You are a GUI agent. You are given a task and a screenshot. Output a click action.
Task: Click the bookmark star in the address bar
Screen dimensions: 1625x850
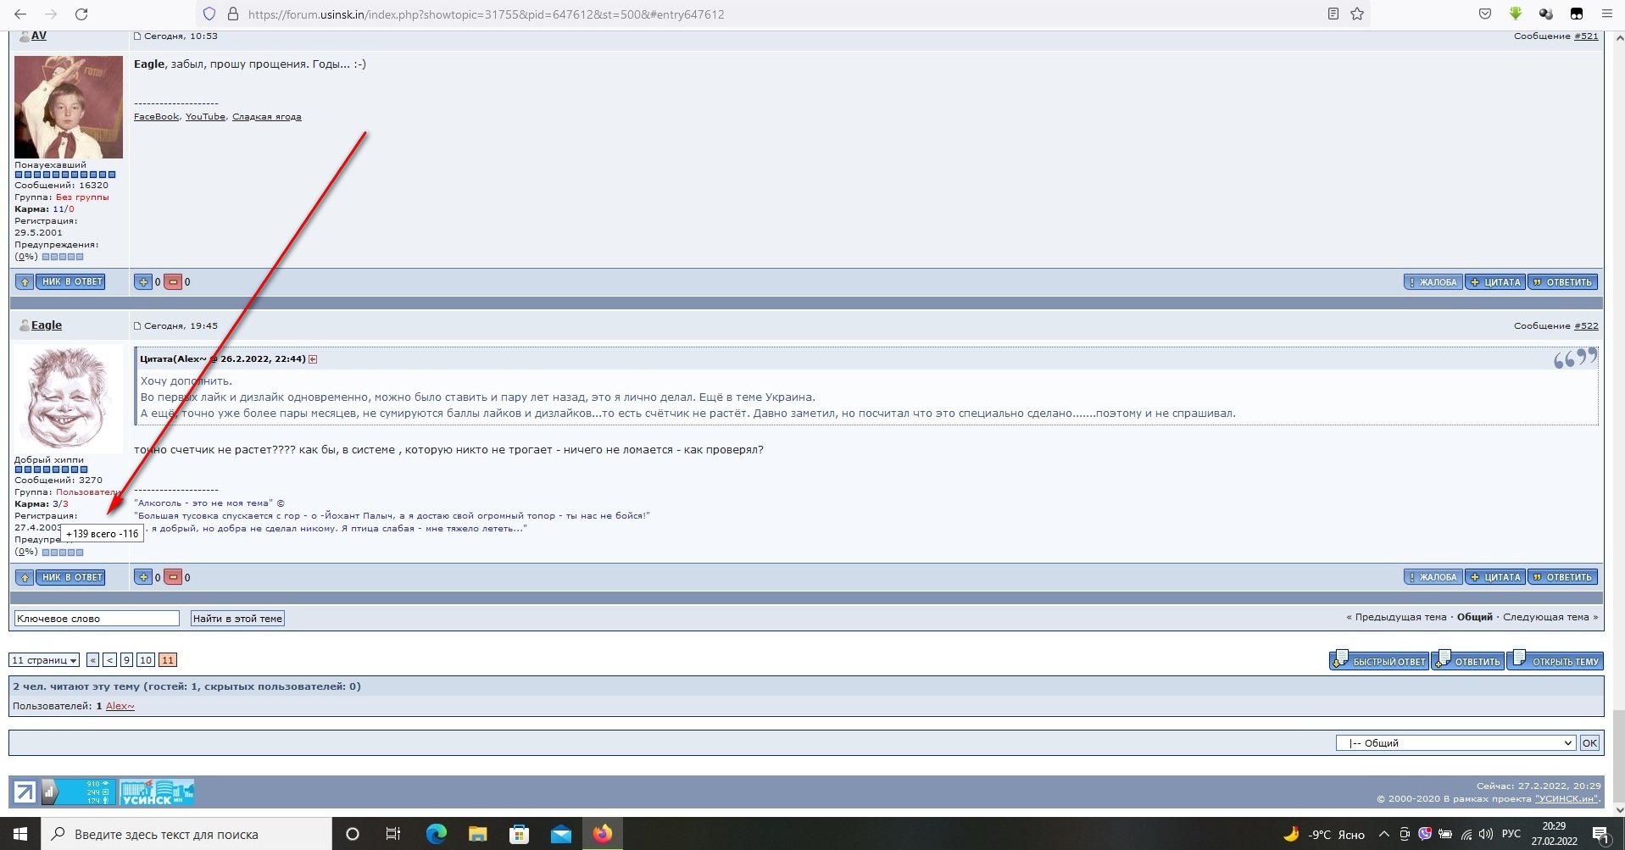(x=1357, y=14)
